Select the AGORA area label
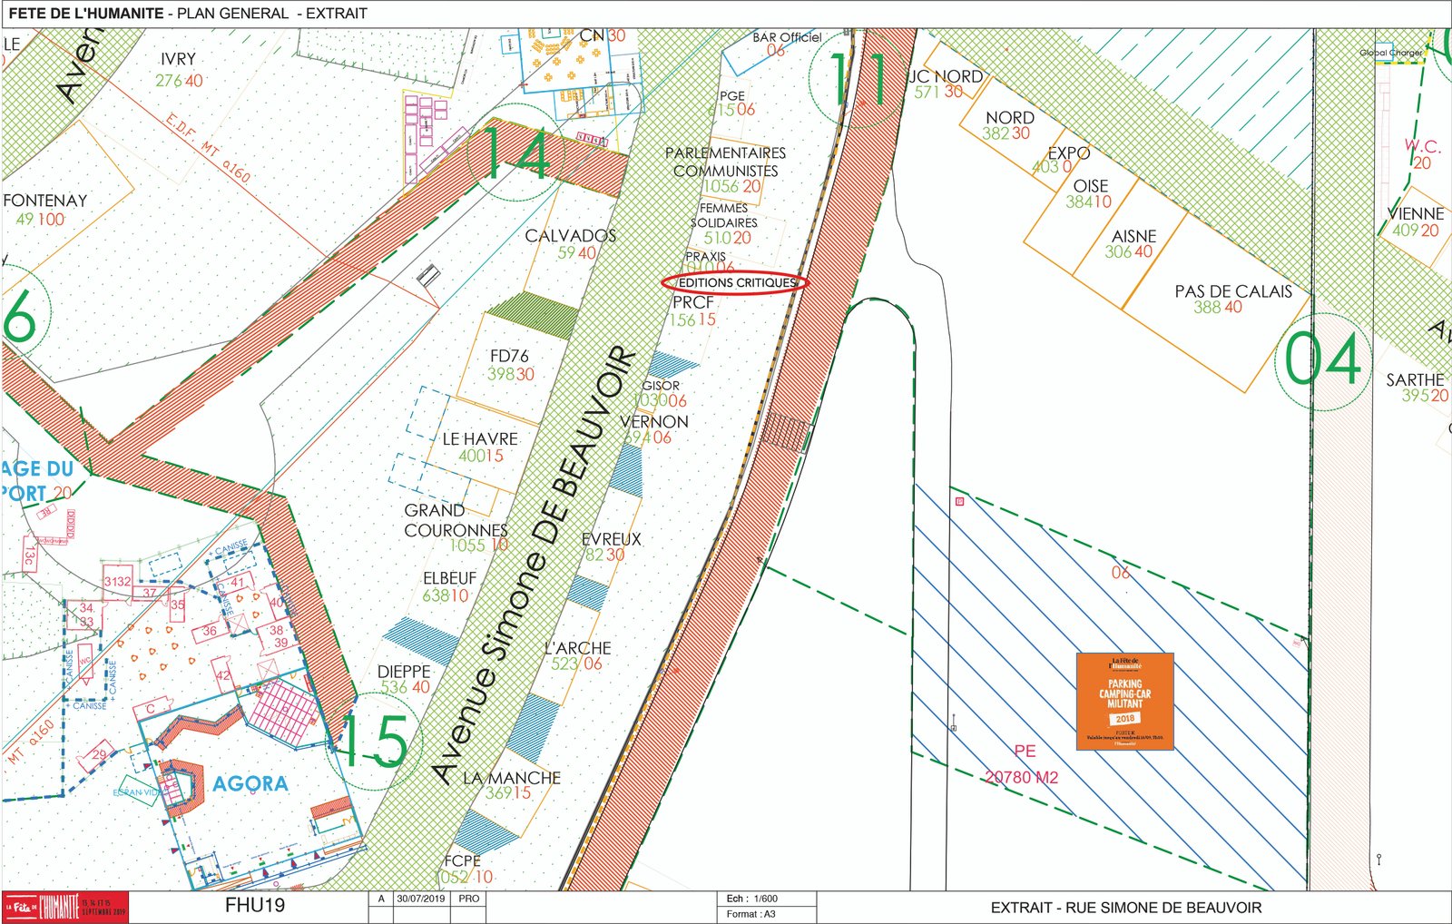This screenshot has height=924, width=1452. pyautogui.click(x=250, y=783)
